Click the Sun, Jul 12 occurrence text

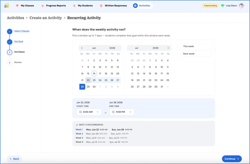114,138
